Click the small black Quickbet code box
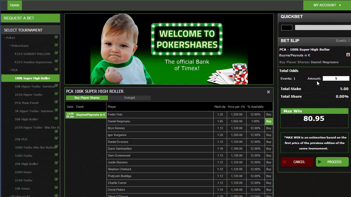 (287, 28)
